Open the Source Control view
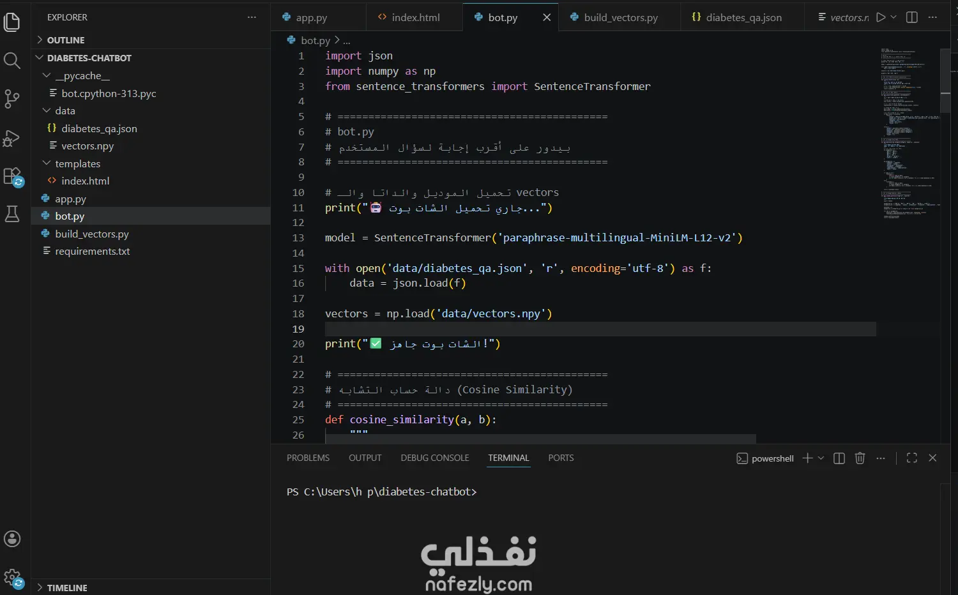This screenshot has height=595, width=958. pos(12,99)
